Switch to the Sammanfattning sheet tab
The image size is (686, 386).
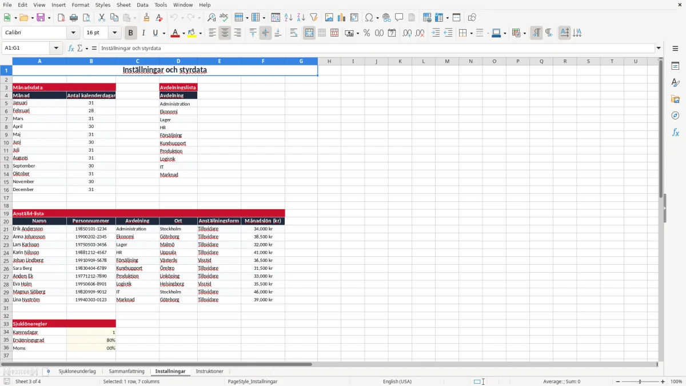click(x=126, y=371)
